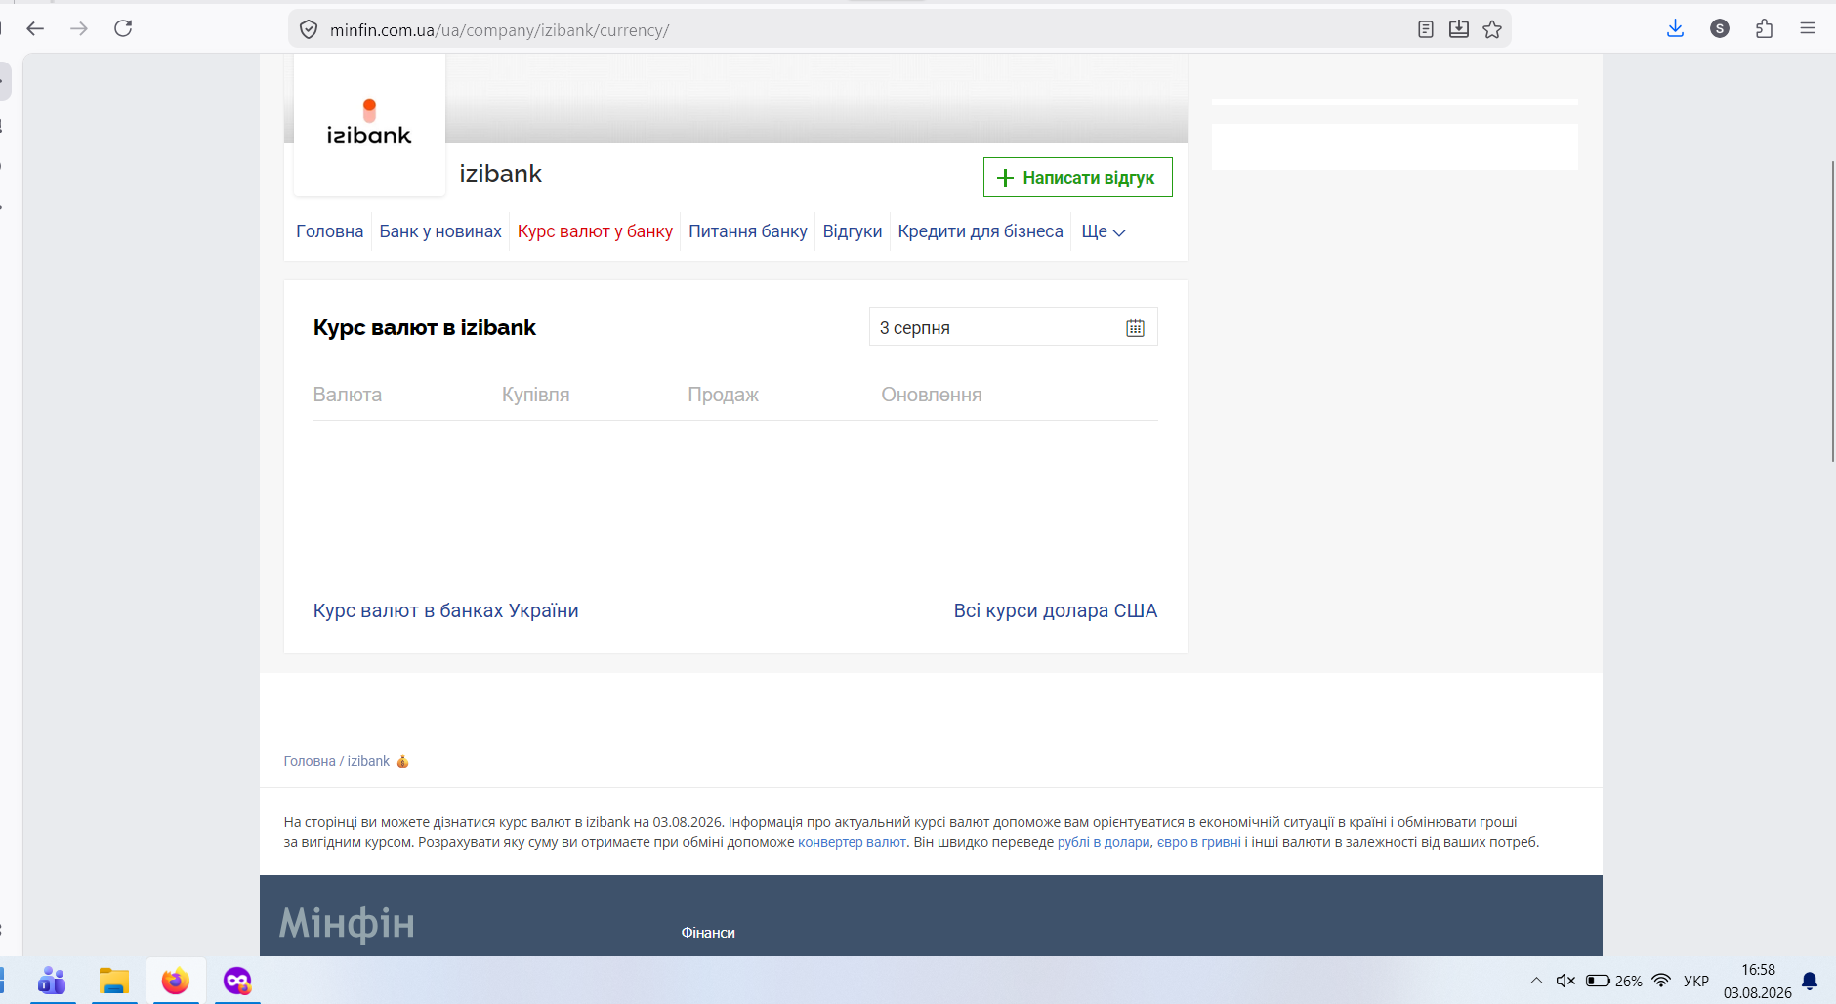Select the Курс валют у банку tab
Screen dimensions: 1836x1004
[595, 231]
